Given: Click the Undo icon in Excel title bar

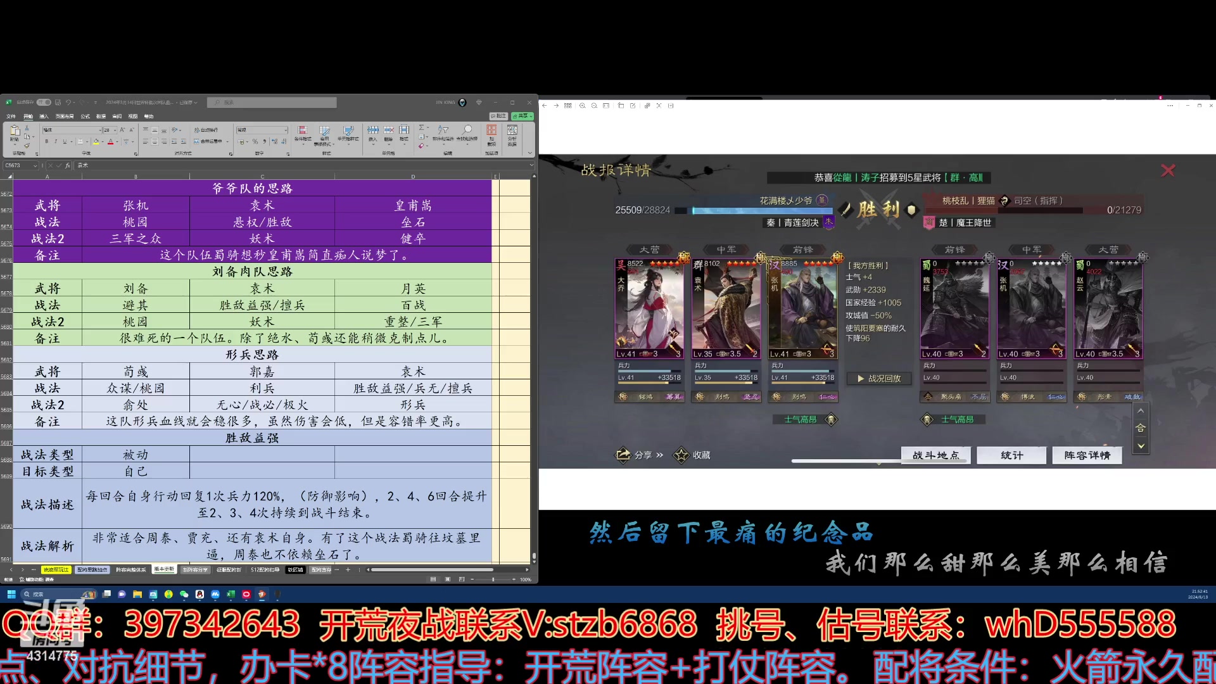Looking at the screenshot, I should tap(68, 102).
